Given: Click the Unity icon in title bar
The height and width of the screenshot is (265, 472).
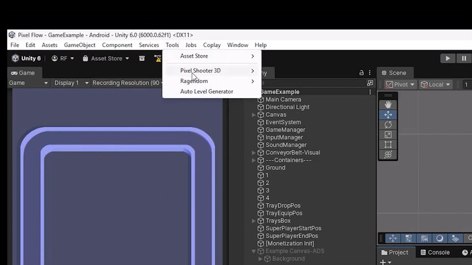Looking at the screenshot, I should (x=12, y=35).
